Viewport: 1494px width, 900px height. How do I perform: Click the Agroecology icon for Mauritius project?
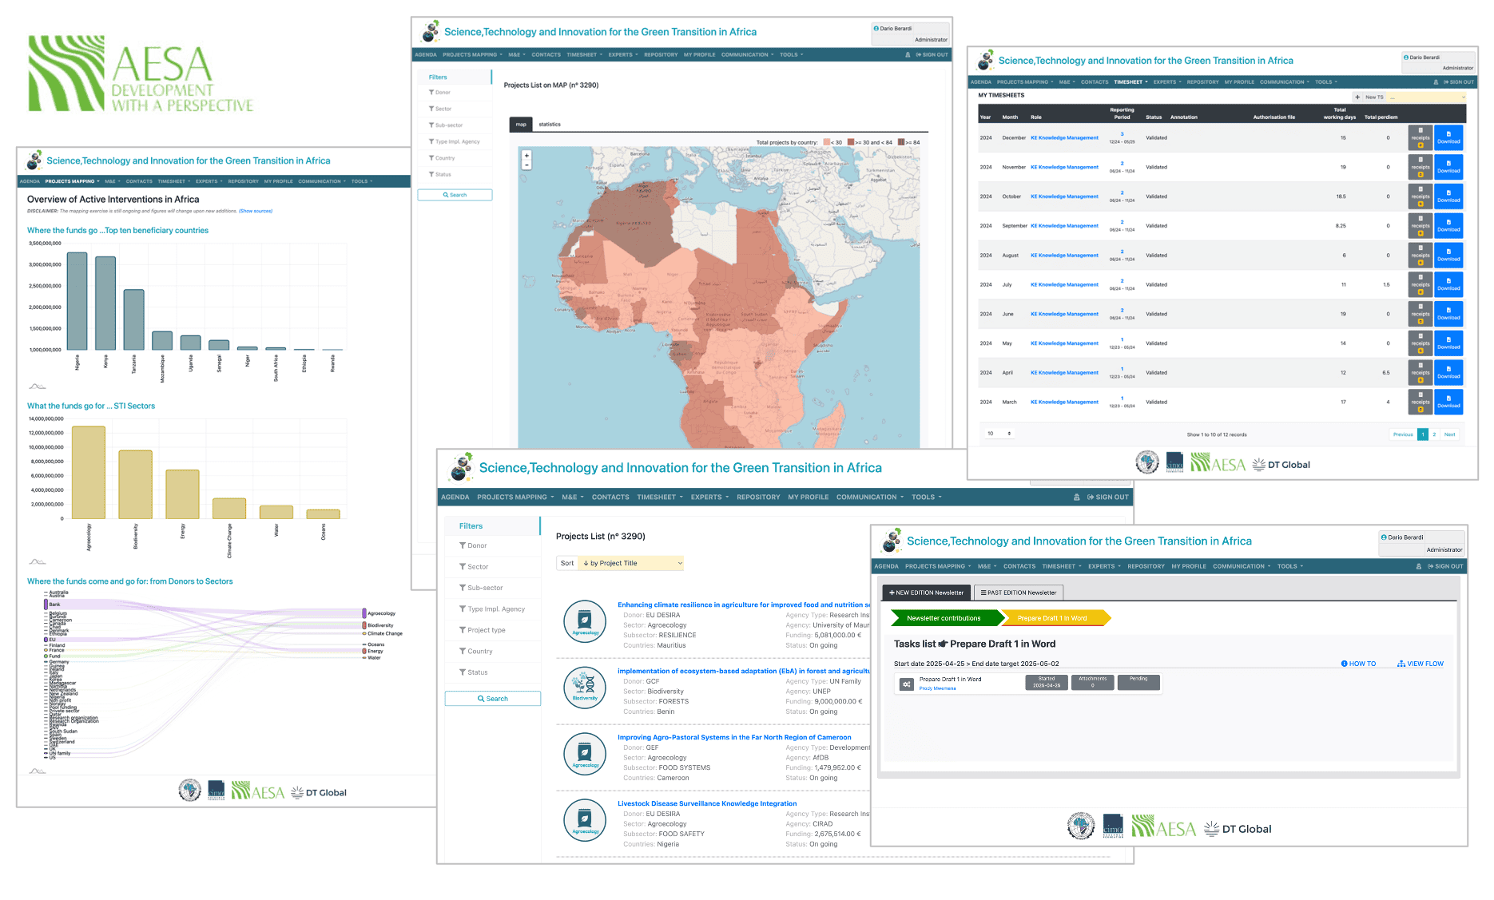585,620
